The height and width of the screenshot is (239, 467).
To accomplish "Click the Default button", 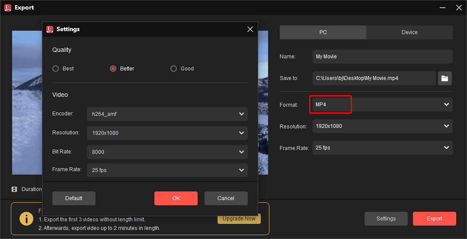I will 74,198.
